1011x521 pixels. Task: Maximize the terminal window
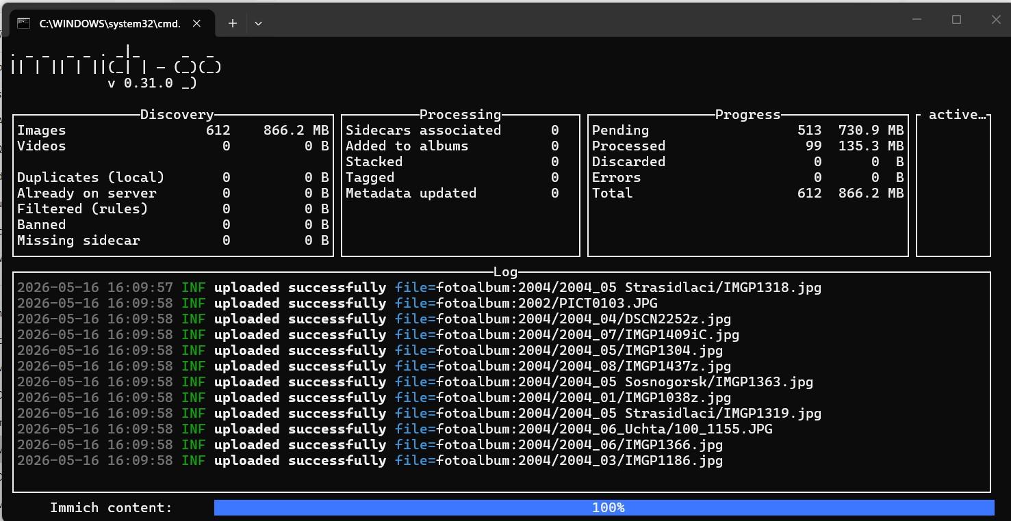(x=957, y=20)
